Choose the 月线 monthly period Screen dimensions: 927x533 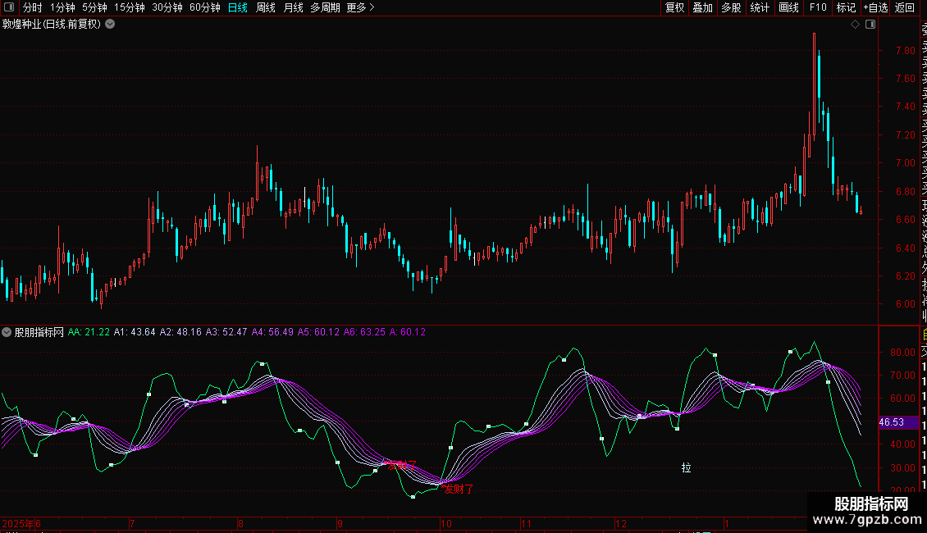coord(293,7)
